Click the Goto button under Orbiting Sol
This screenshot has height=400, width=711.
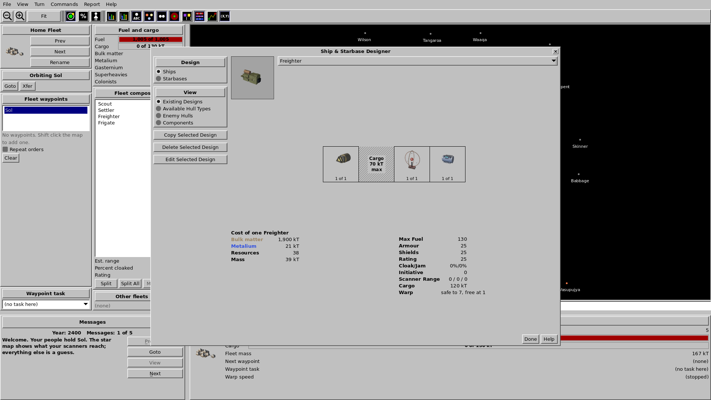pos(10,86)
